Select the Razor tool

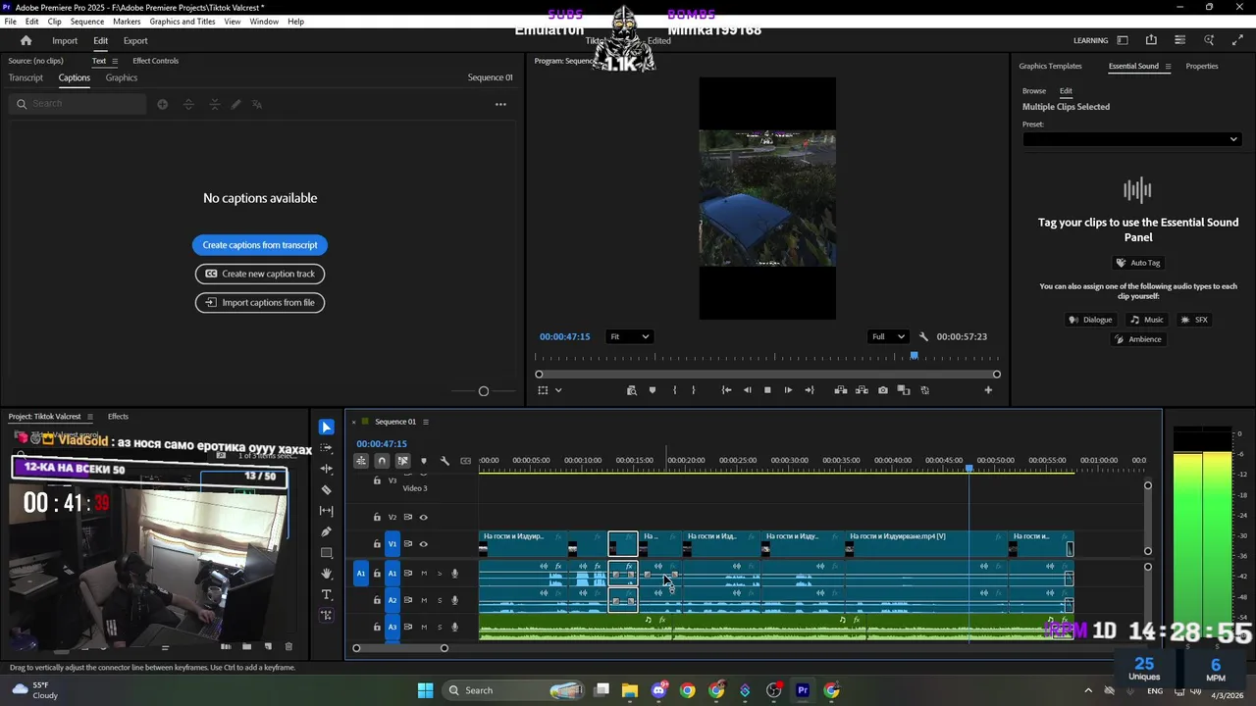(x=327, y=489)
